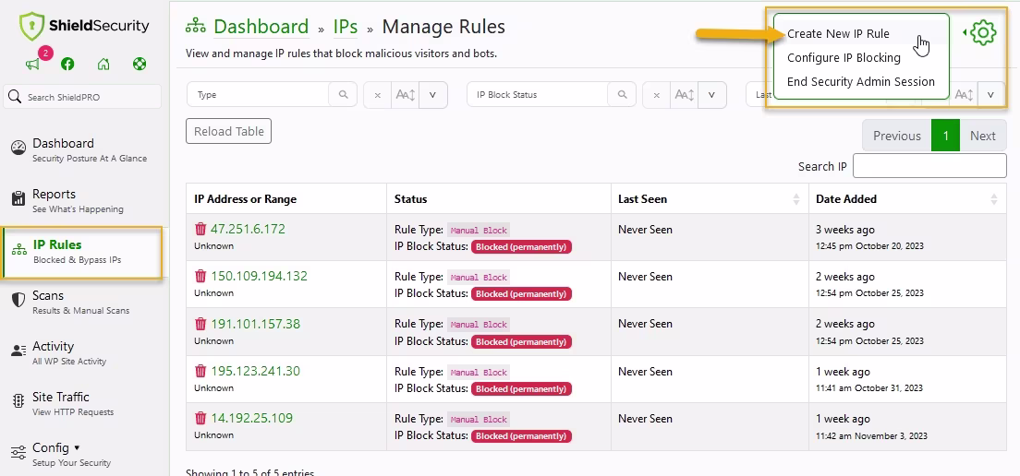Click the Facebook icon in sidebar

click(x=67, y=65)
